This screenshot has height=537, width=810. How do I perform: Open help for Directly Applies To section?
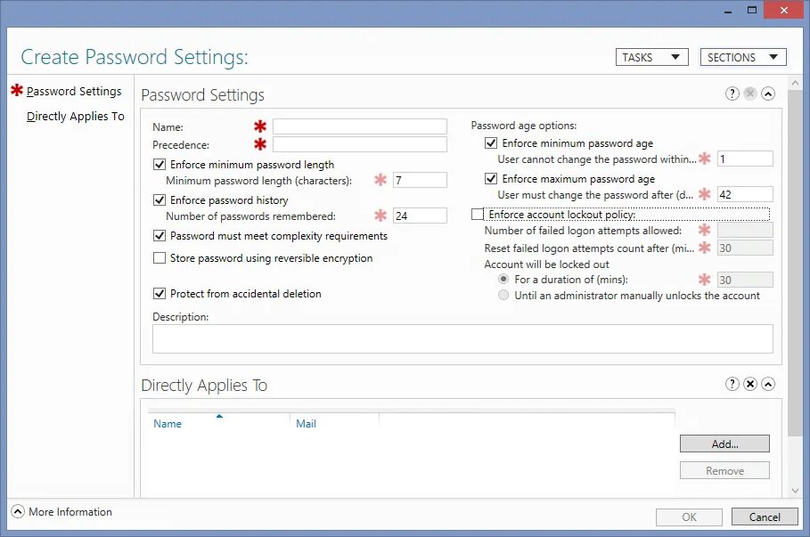coord(732,384)
